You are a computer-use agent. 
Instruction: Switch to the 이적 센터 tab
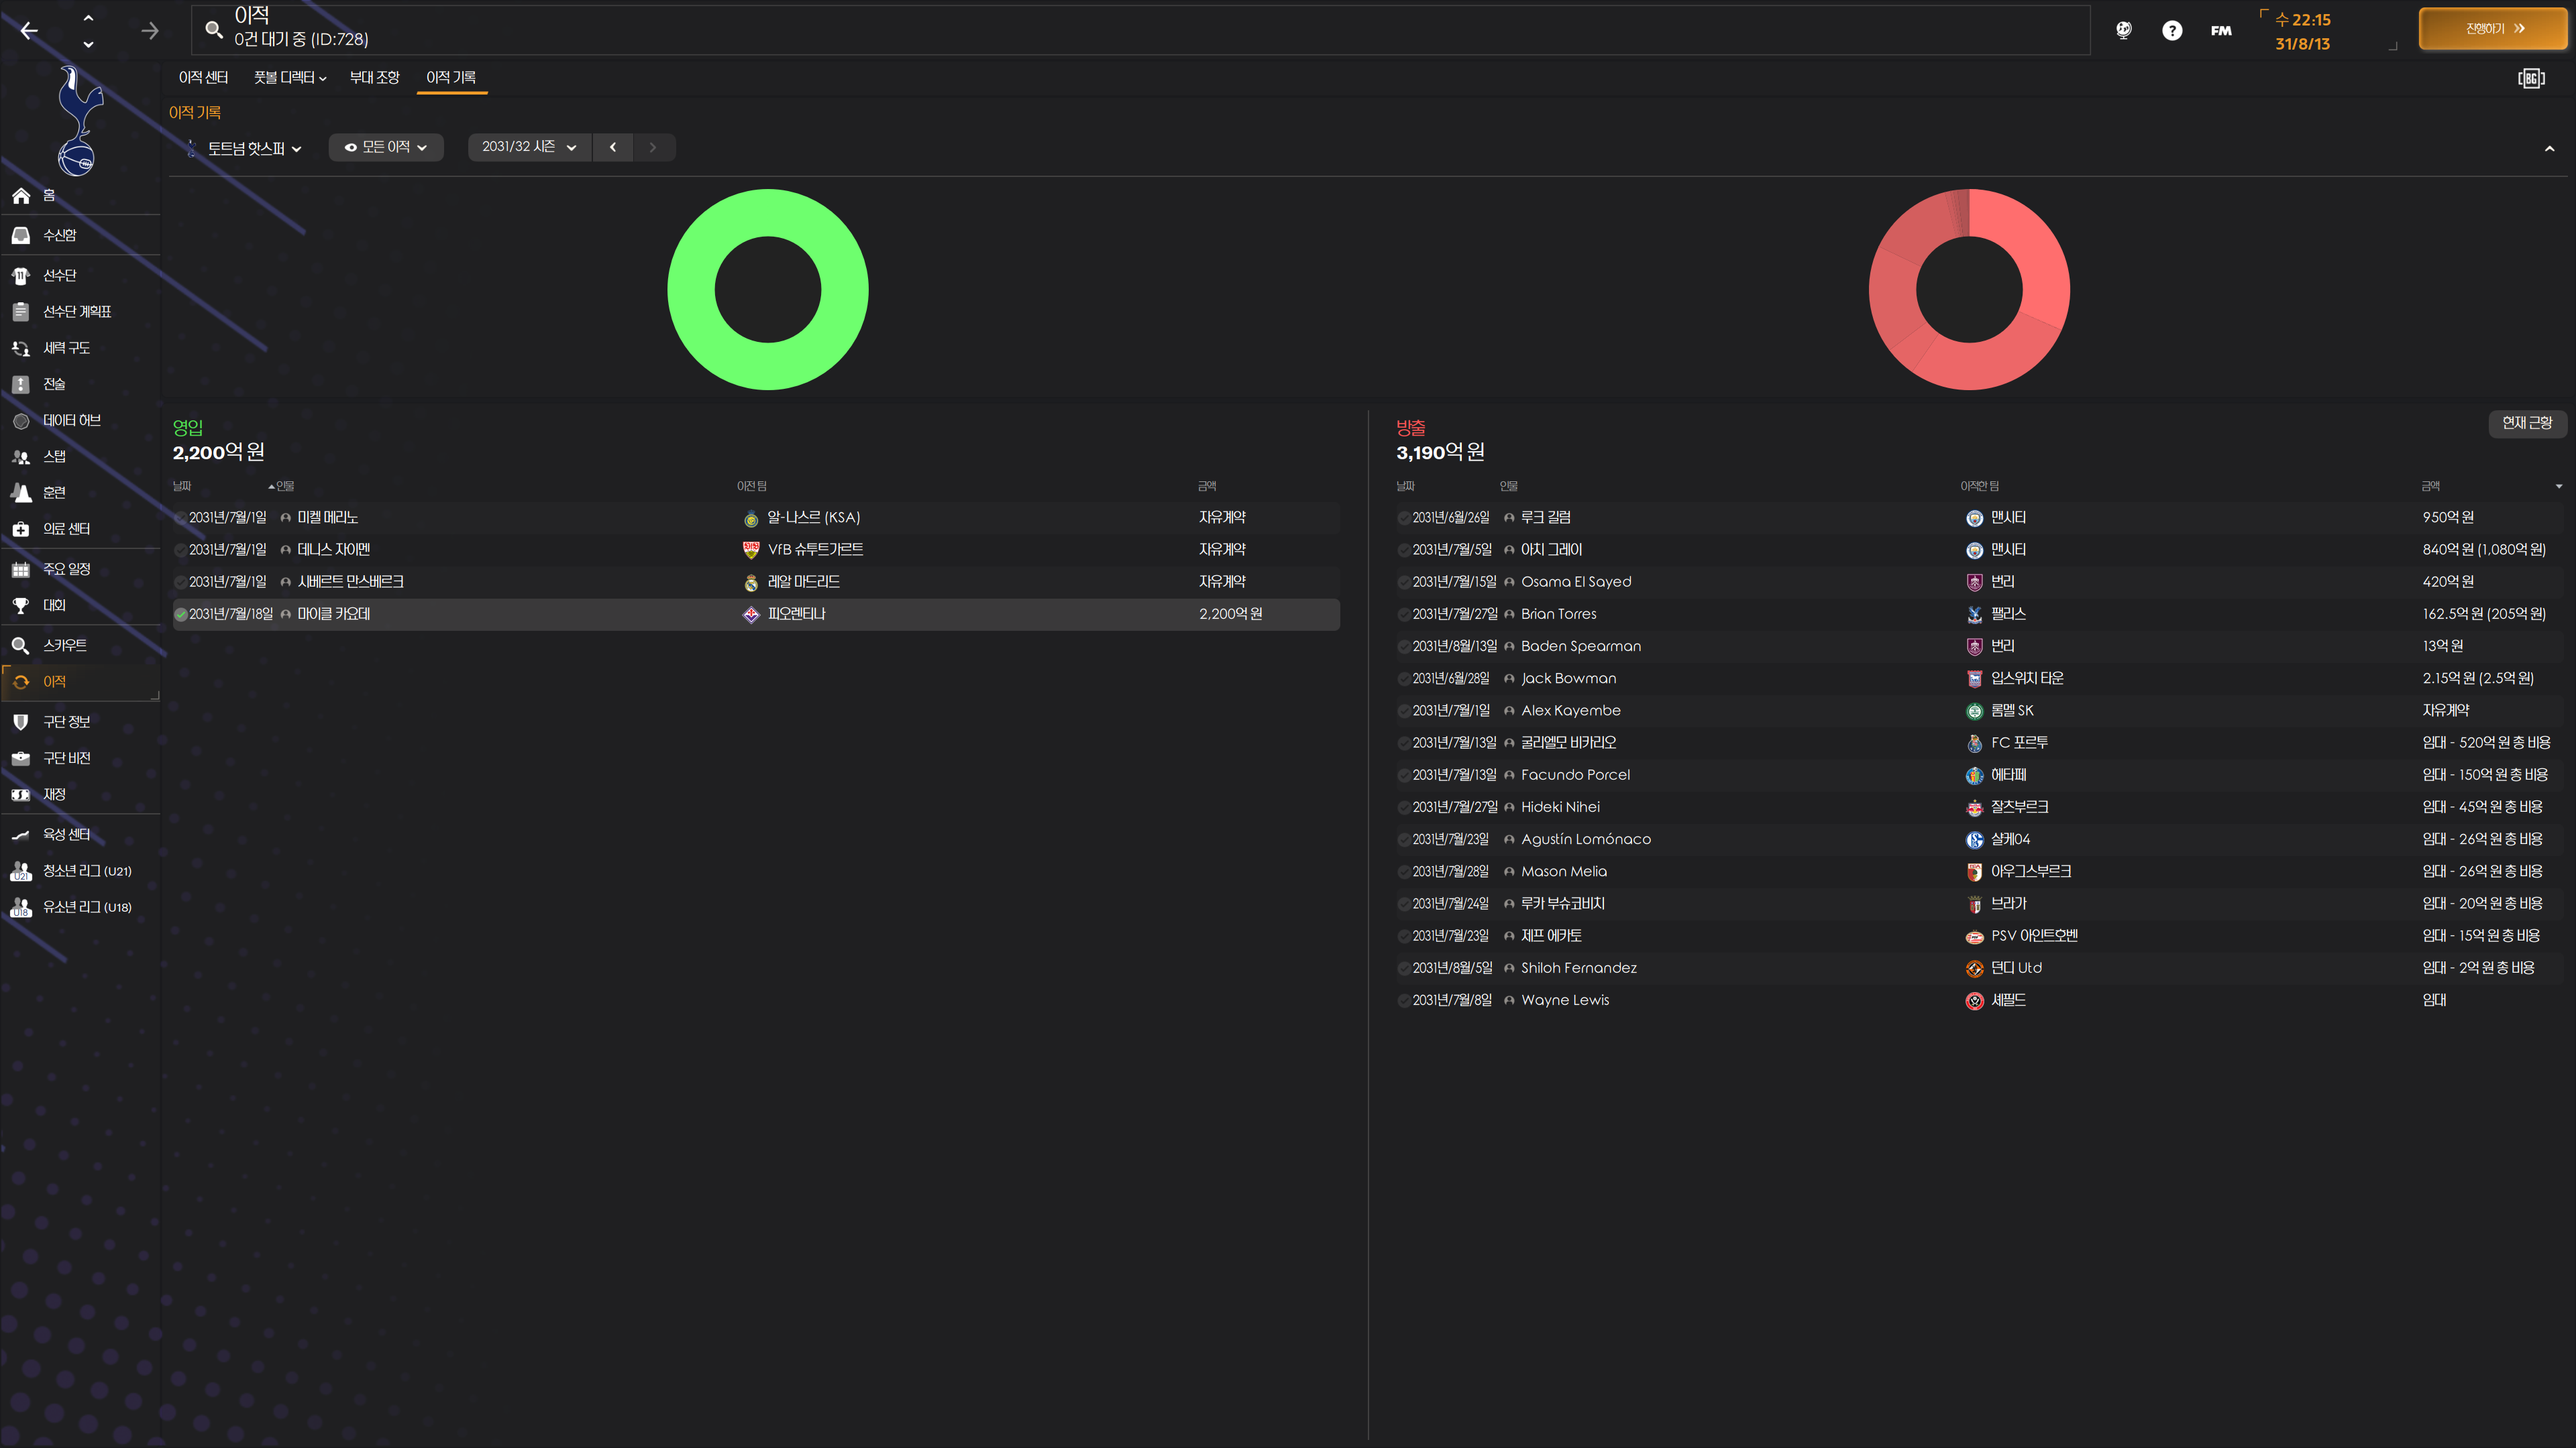[203, 77]
